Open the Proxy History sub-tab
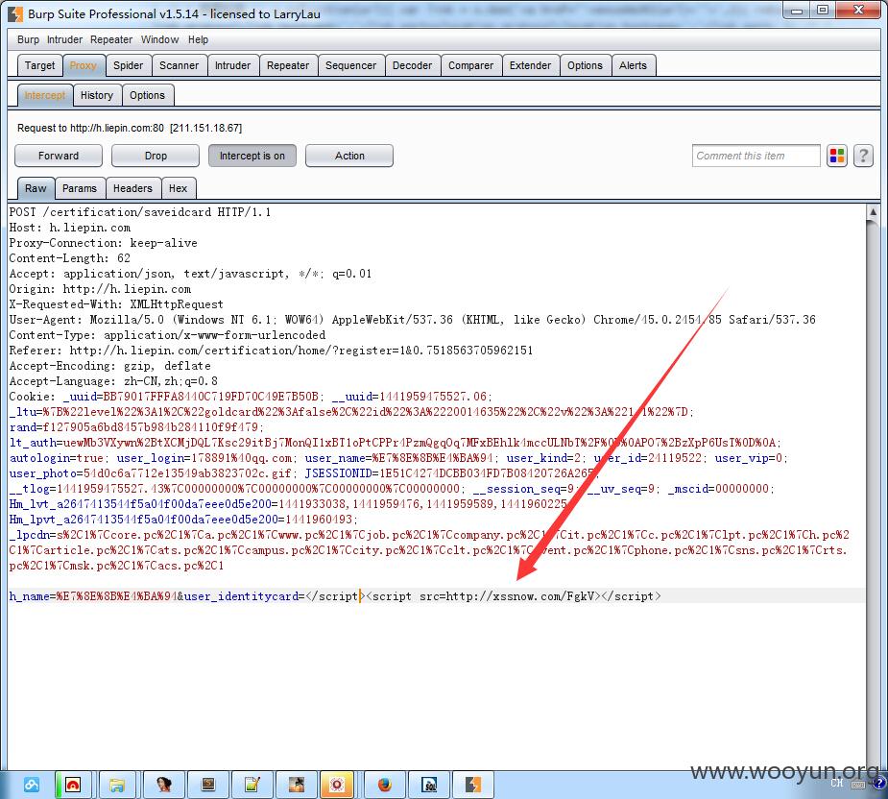 97,95
